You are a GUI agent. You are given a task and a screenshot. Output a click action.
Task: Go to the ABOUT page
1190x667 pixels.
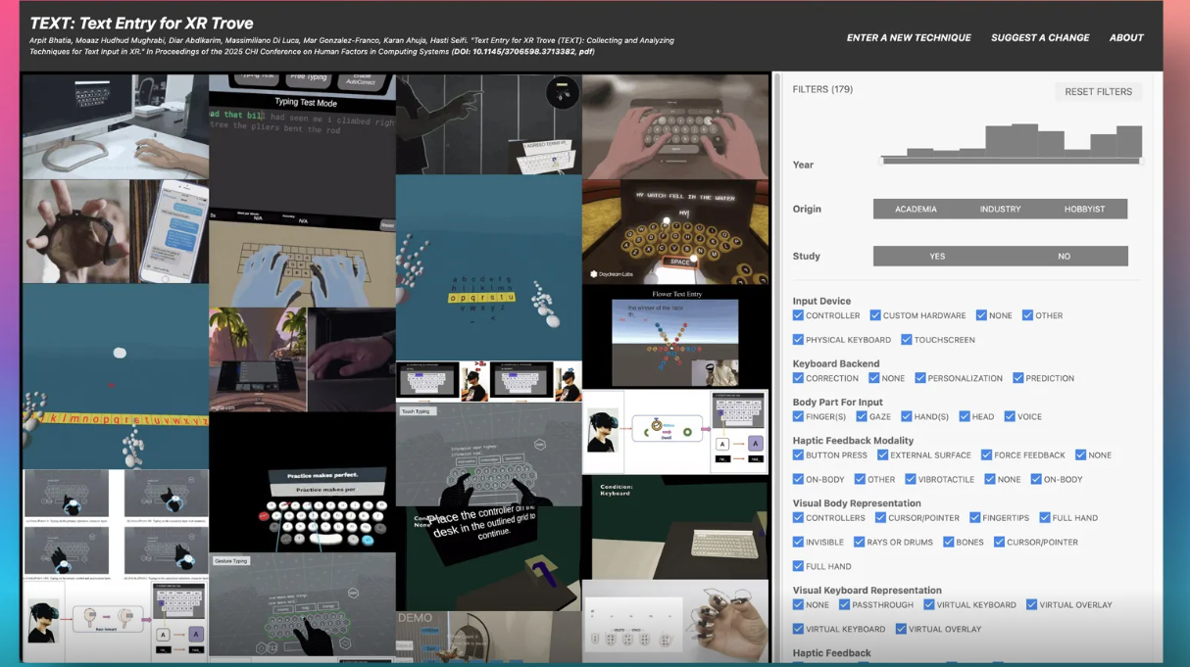click(1126, 37)
